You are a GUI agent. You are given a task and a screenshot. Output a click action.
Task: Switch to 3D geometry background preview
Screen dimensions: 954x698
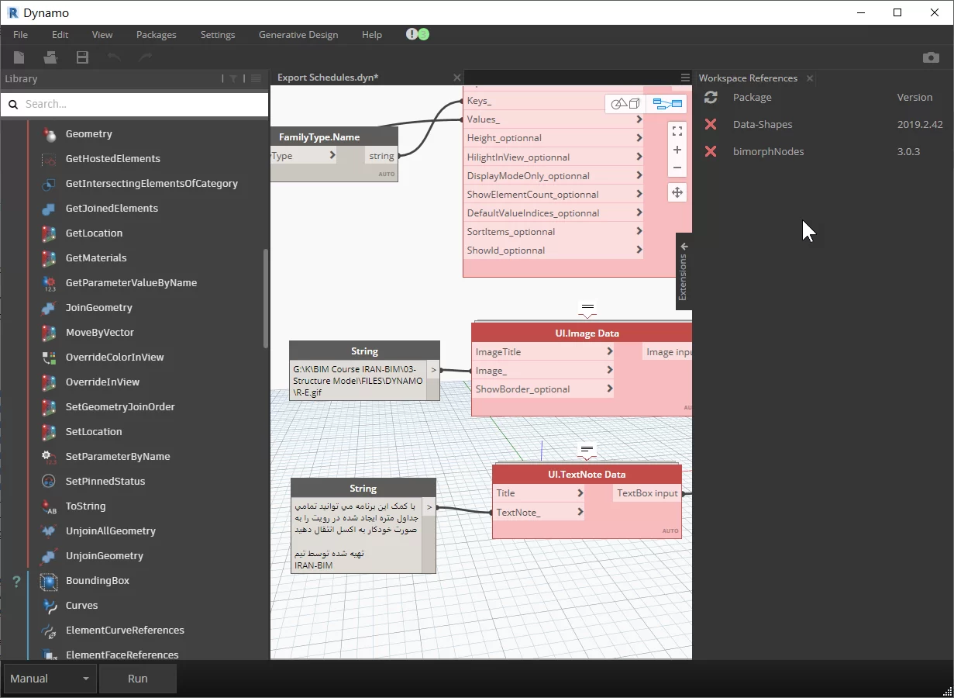pyautogui.click(x=625, y=103)
